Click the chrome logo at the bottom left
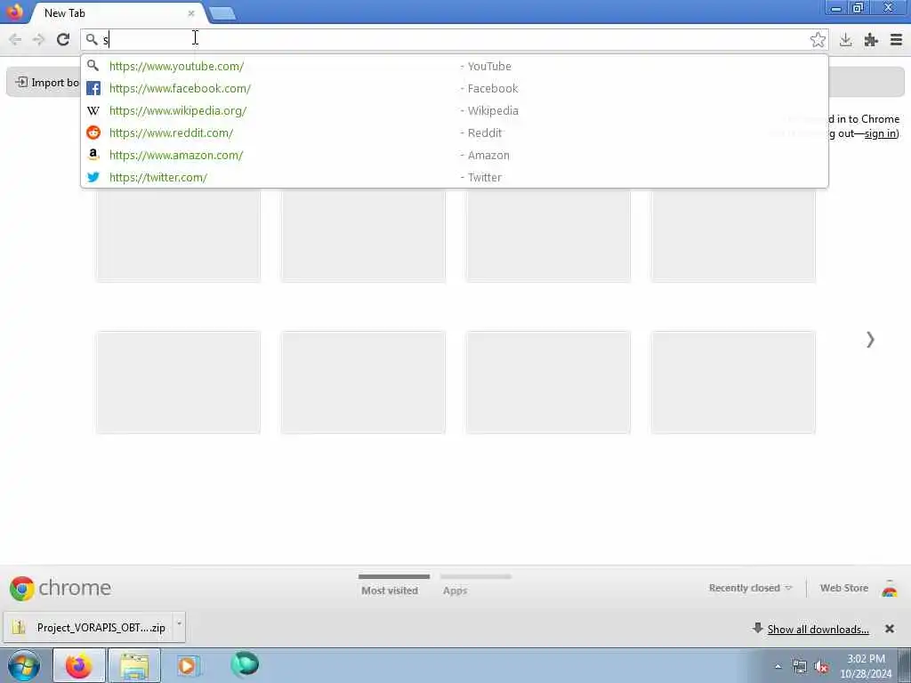911x683 pixels. [60, 588]
